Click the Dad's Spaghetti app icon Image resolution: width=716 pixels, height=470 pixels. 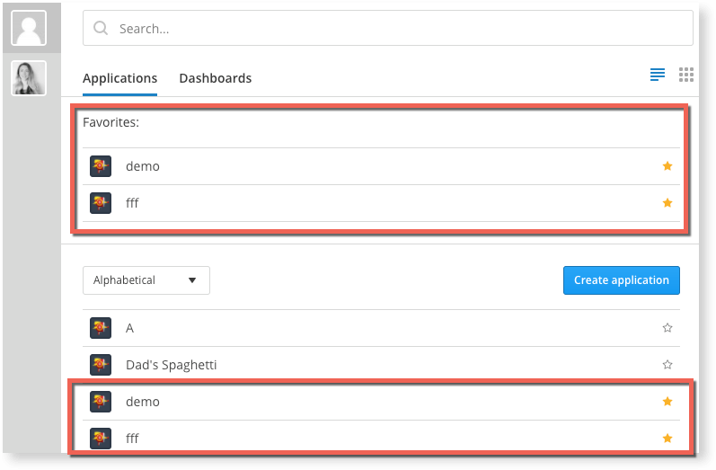click(101, 365)
